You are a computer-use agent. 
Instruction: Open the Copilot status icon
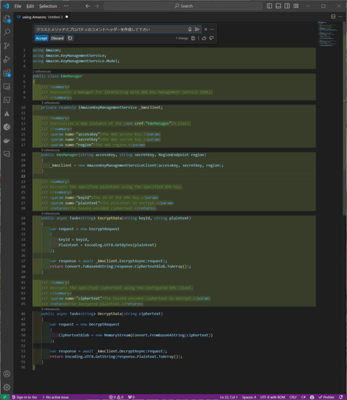312,397
